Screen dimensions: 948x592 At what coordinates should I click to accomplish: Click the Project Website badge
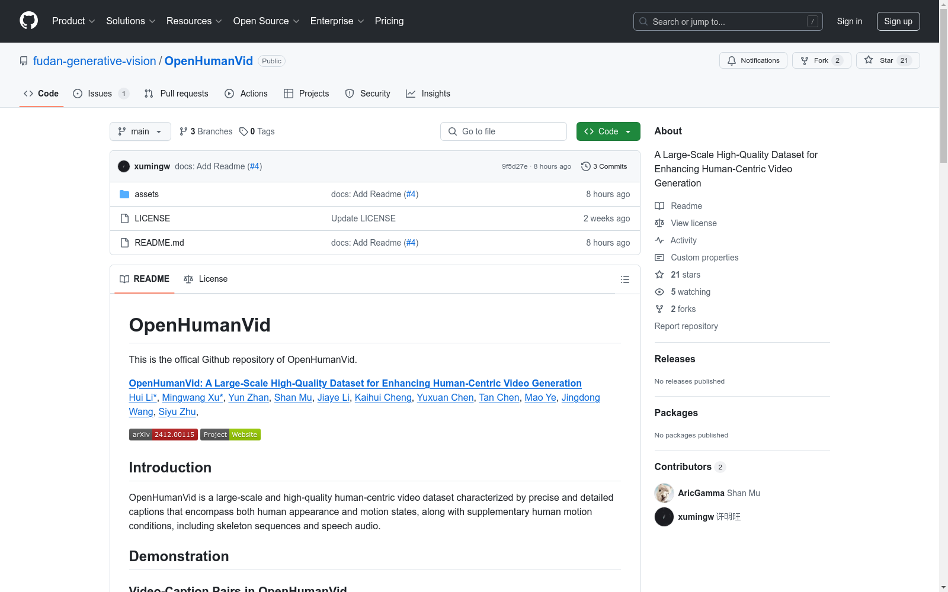[230, 435]
